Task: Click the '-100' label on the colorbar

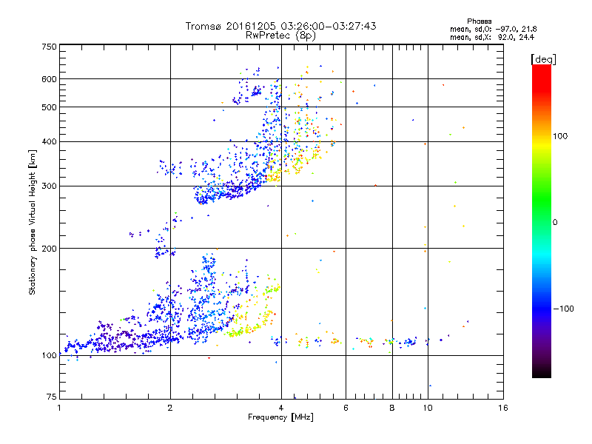Action: tap(563, 309)
